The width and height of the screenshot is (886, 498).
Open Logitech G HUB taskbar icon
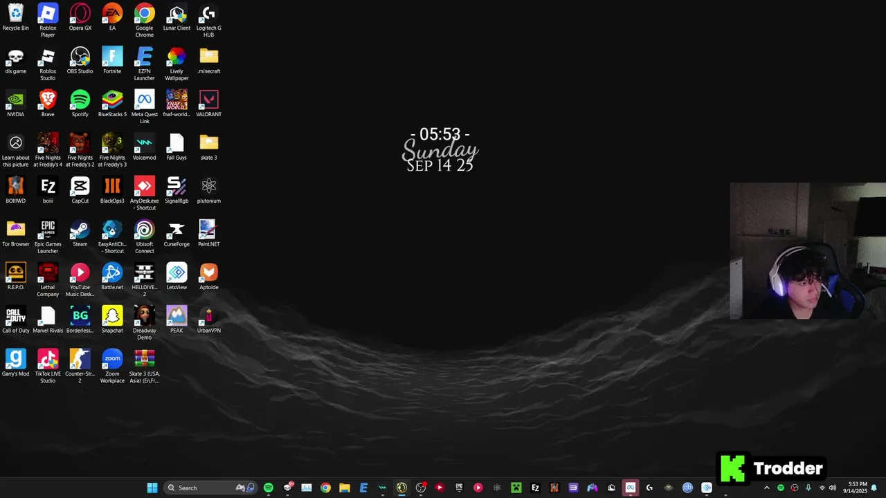[649, 488]
